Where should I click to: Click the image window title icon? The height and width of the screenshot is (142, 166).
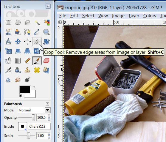60,7
